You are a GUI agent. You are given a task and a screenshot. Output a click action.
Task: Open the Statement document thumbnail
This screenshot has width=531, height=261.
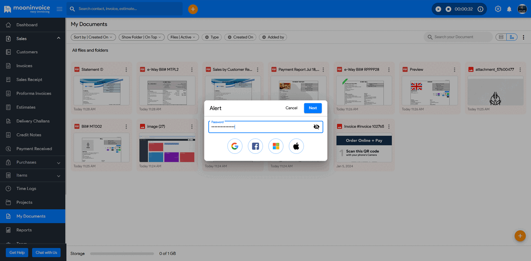point(102,91)
